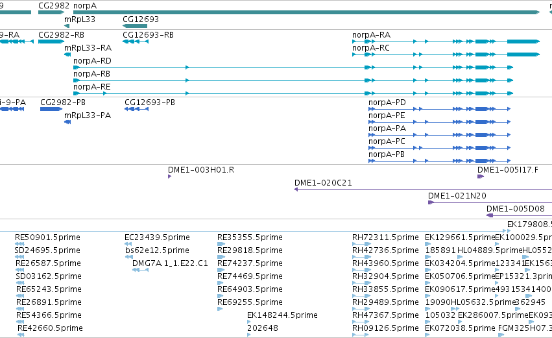The height and width of the screenshot is (338, 552).
Task: Click the mRpL33-PA protein arrow
Action: pos(67,122)
